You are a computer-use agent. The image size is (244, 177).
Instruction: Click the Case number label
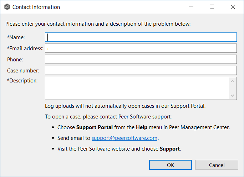click(23, 70)
